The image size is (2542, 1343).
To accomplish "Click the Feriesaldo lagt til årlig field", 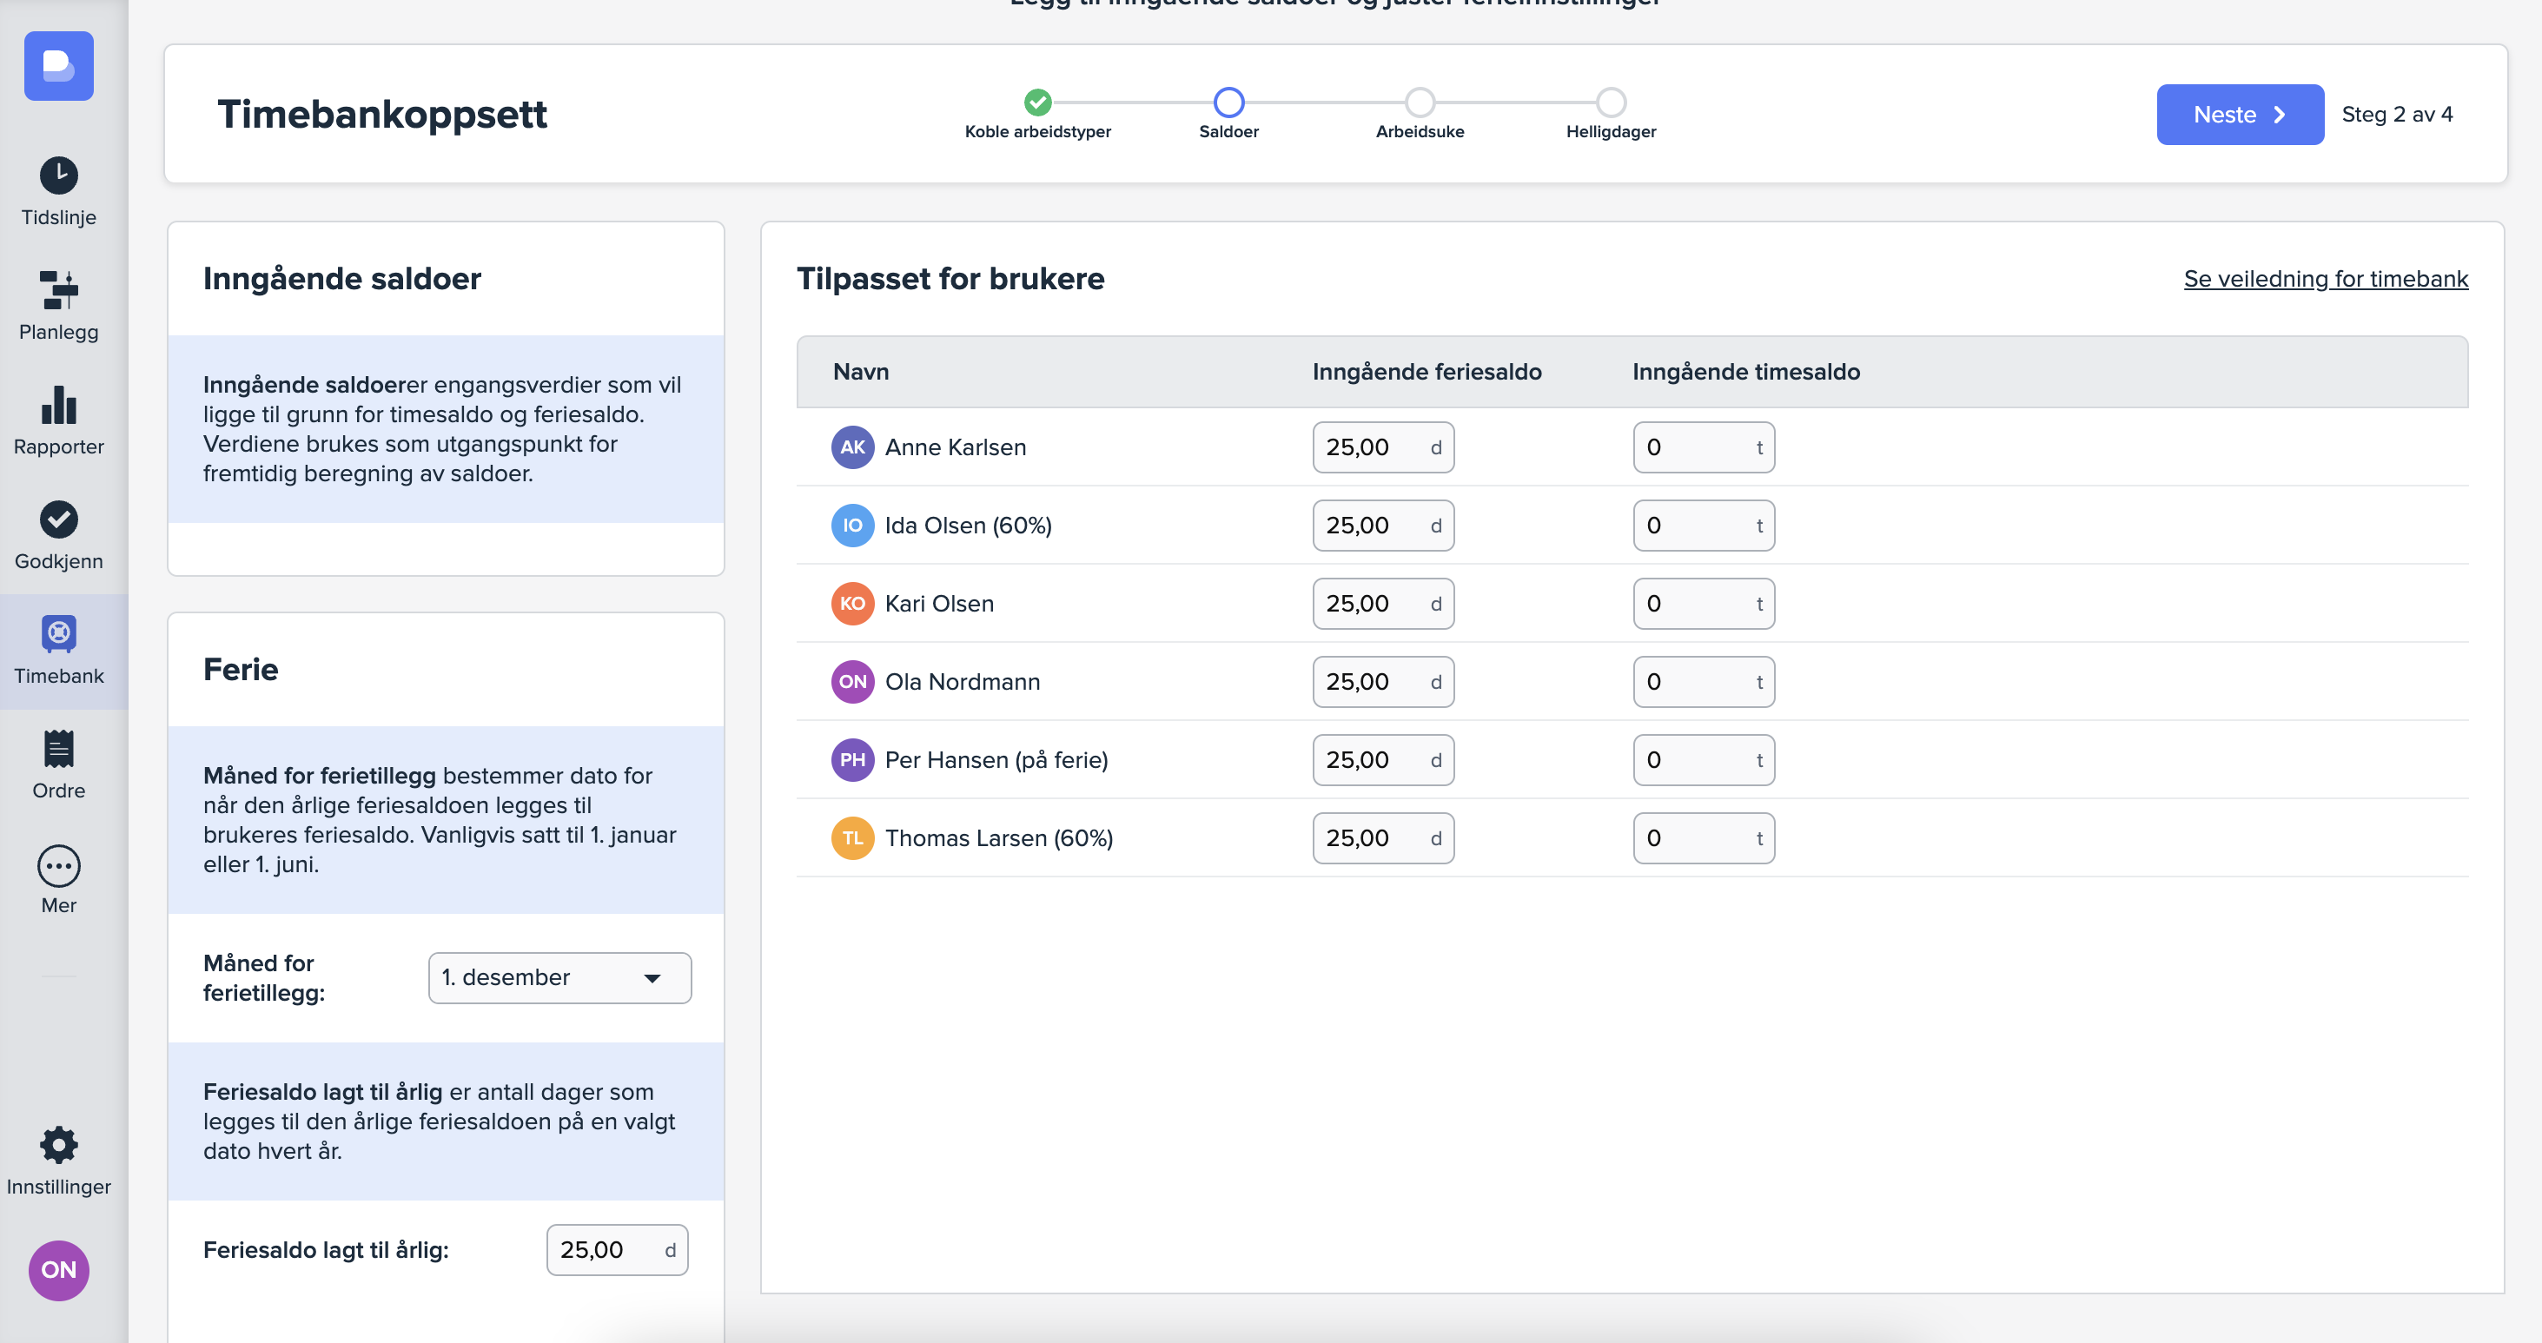I will point(605,1250).
